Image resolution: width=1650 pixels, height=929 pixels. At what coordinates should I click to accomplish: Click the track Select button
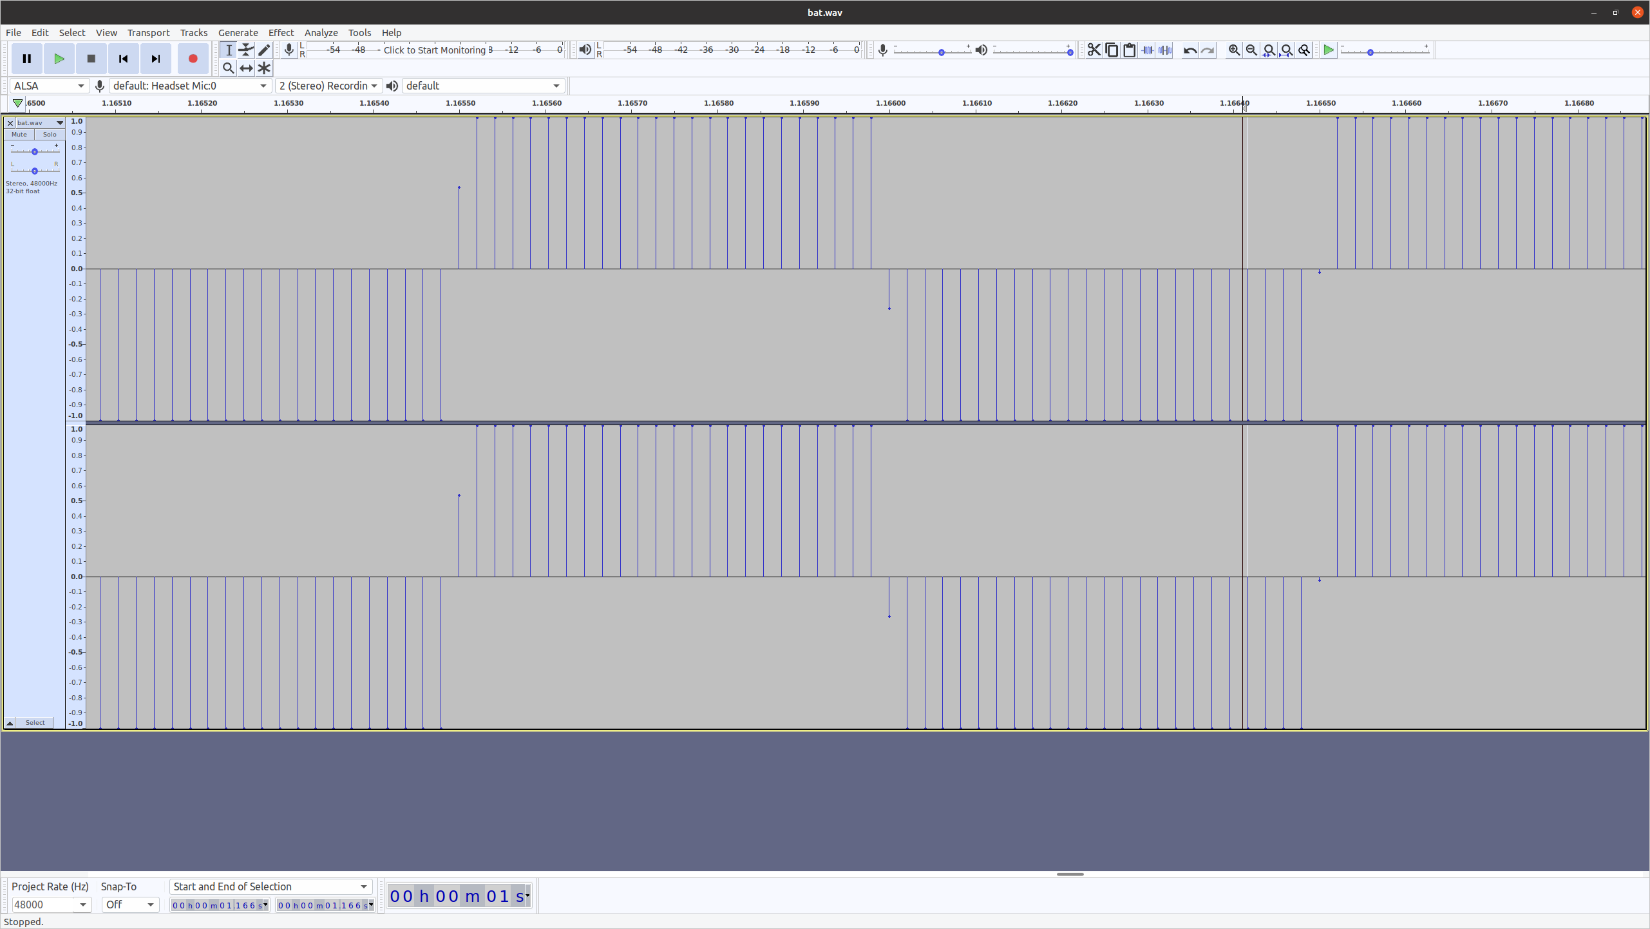pyautogui.click(x=35, y=722)
